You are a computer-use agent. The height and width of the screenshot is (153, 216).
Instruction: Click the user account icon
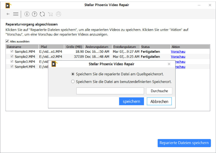coord(58,14)
